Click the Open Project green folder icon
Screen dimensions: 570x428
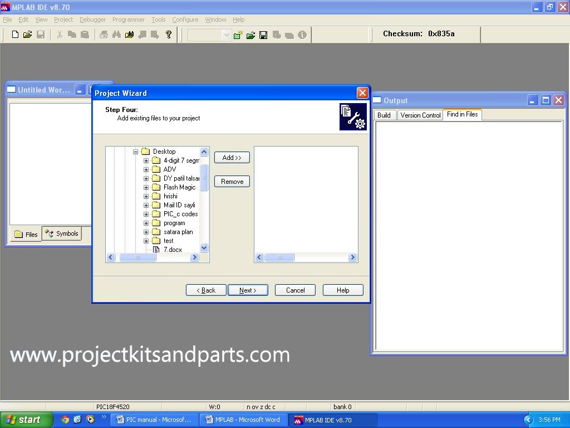tap(250, 35)
